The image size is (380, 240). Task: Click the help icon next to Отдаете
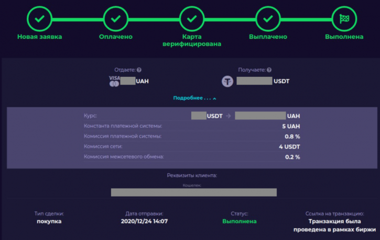point(139,70)
